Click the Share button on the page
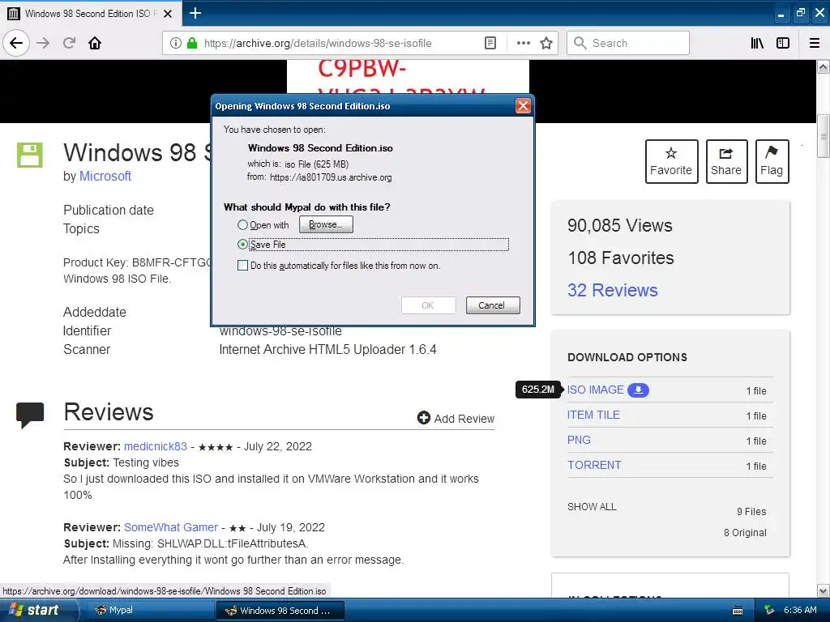830x622 pixels. [726, 161]
